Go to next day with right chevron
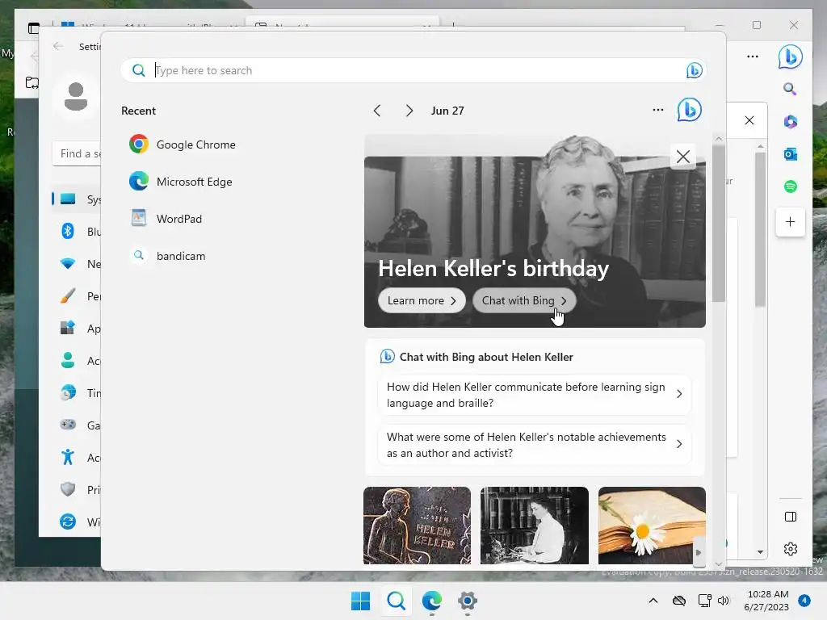The width and height of the screenshot is (827, 620). click(409, 111)
